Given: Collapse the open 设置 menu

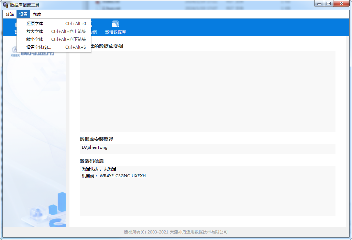Looking at the screenshot, I should (x=23, y=14).
